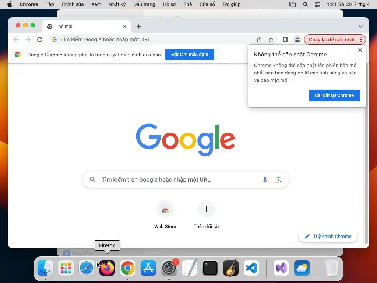Start voice search with the microphone icon
This screenshot has width=377, height=283.
tap(265, 179)
